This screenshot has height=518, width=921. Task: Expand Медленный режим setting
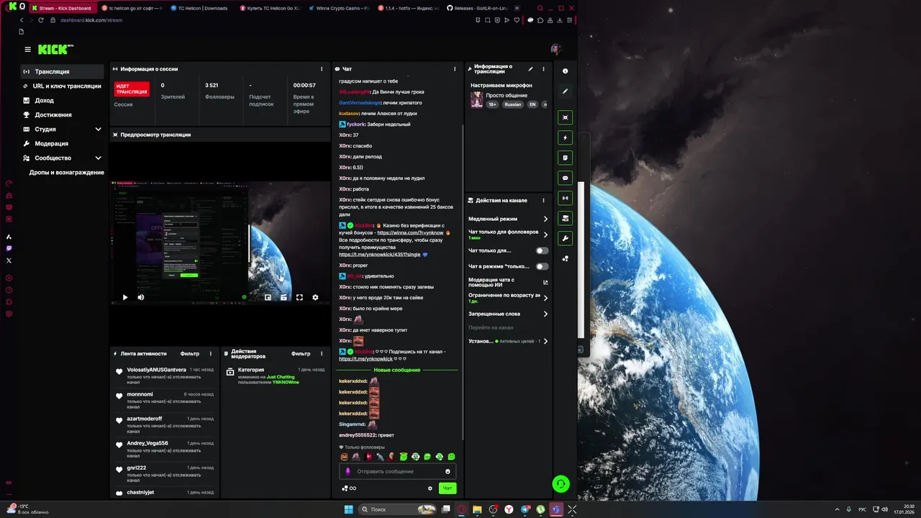(x=508, y=219)
